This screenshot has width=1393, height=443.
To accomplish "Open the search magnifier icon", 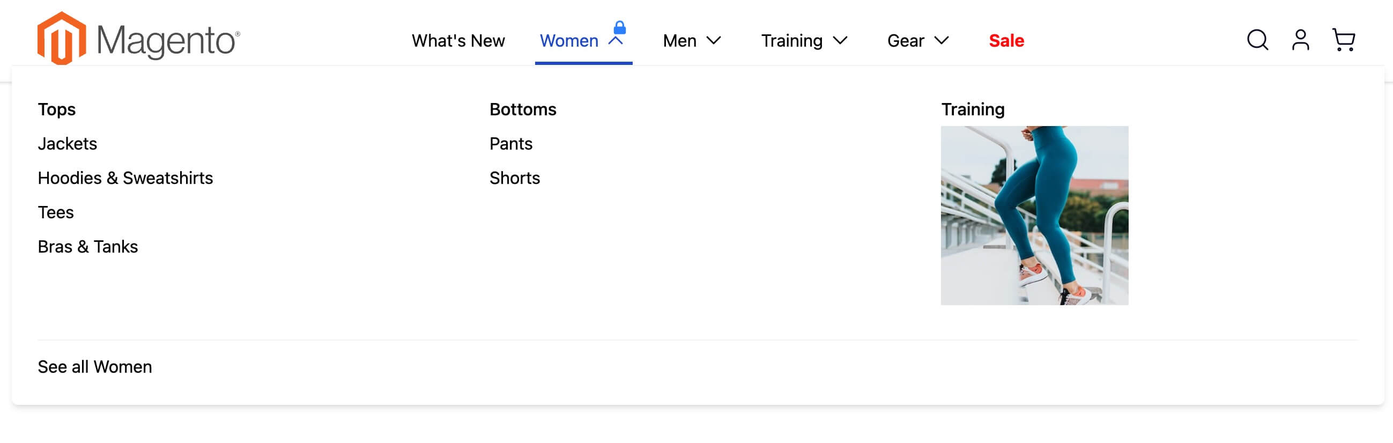I will coord(1257,40).
